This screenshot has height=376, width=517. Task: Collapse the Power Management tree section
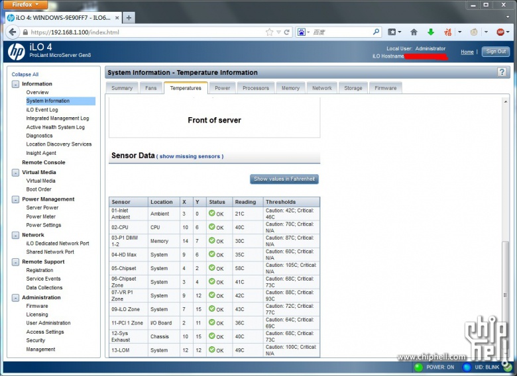15,199
